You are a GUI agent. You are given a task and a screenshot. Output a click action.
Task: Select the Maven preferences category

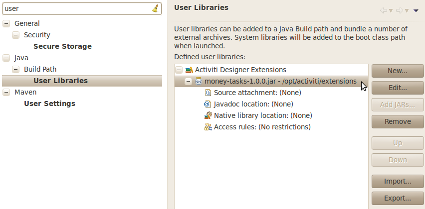[x=25, y=92]
